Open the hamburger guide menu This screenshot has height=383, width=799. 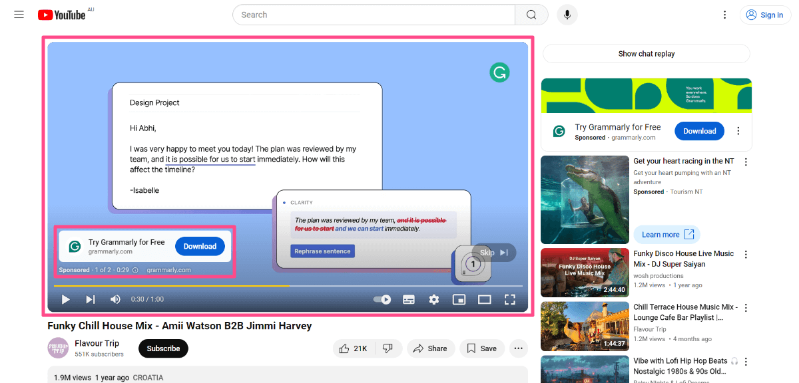pos(19,15)
